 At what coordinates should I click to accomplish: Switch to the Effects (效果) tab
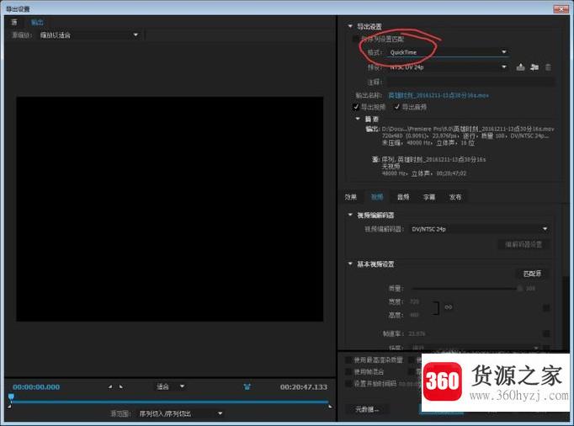[x=351, y=197]
